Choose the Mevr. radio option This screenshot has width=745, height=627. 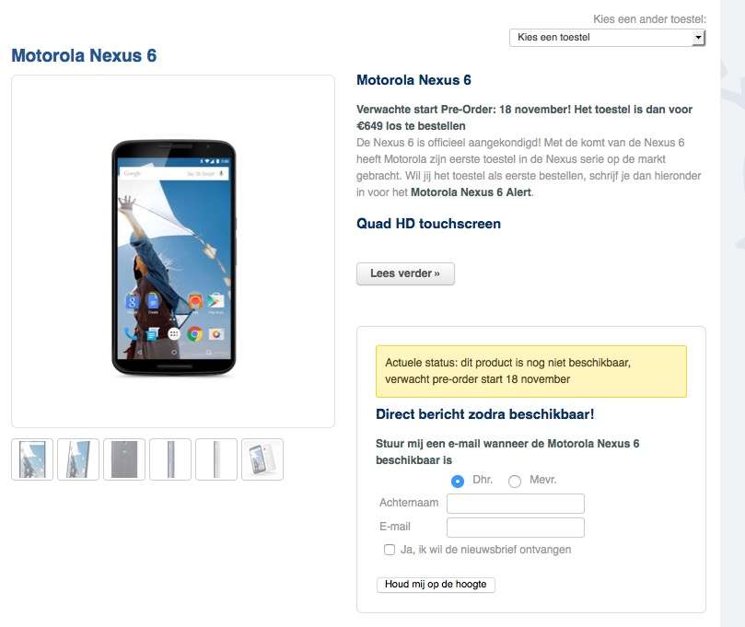coord(515,482)
